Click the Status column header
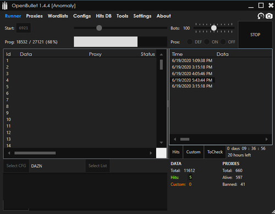Viewport: 275px width, 214px height. click(147, 54)
